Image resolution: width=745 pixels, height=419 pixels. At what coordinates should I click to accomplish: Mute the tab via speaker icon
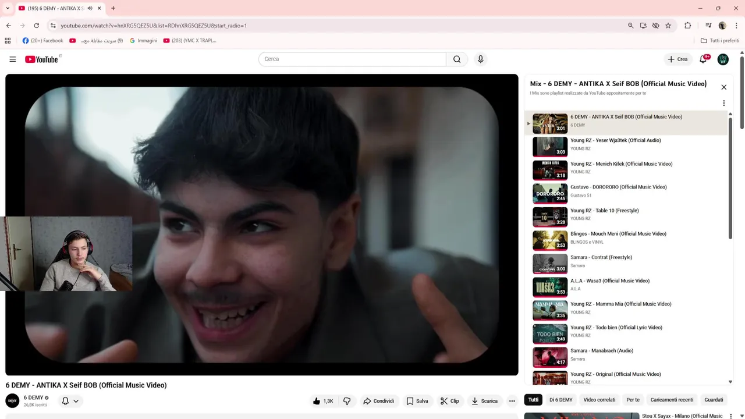point(90,8)
